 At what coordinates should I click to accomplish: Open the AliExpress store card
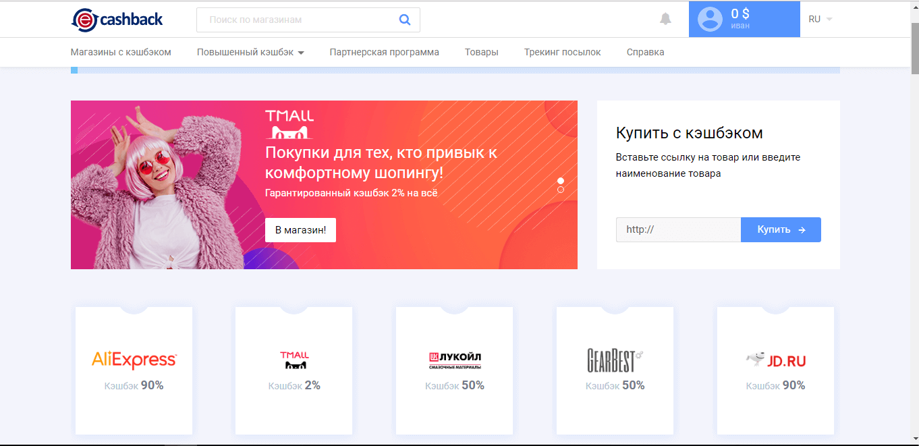point(134,370)
